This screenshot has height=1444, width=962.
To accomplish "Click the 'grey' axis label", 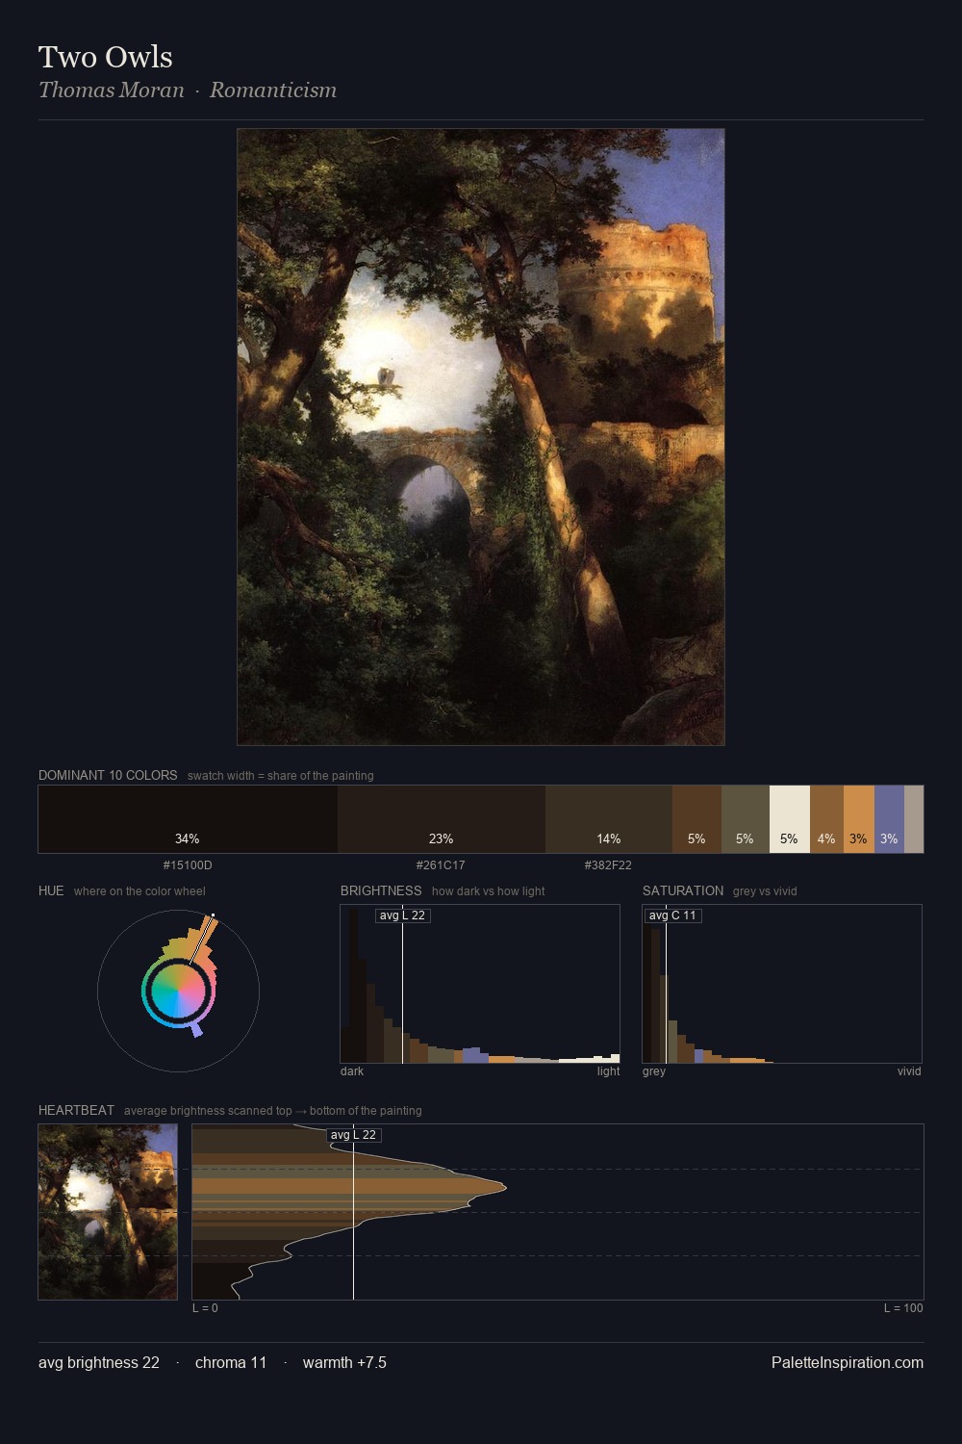I will (654, 1071).
